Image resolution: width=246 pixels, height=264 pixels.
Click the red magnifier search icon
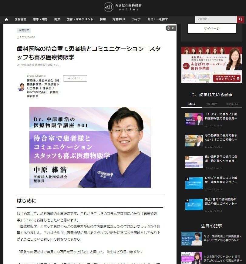[x=241, y=19]
